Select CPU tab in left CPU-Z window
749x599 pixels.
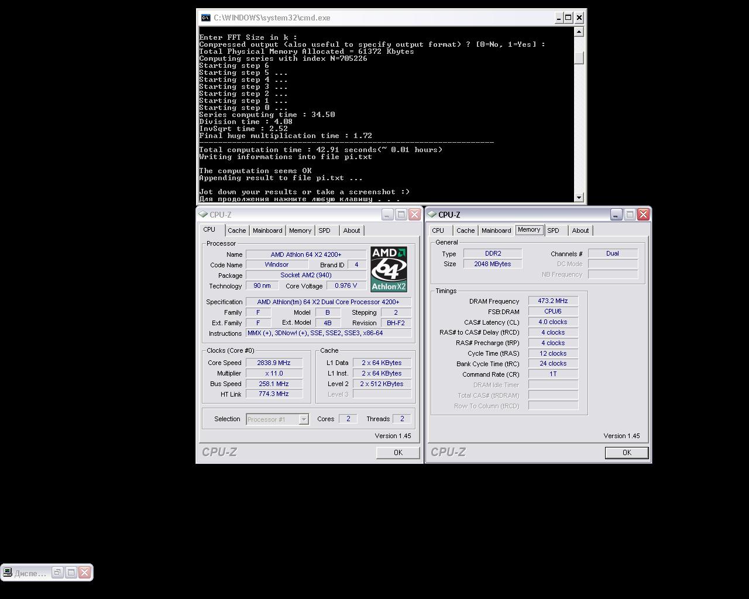click(x=209, y=229)
